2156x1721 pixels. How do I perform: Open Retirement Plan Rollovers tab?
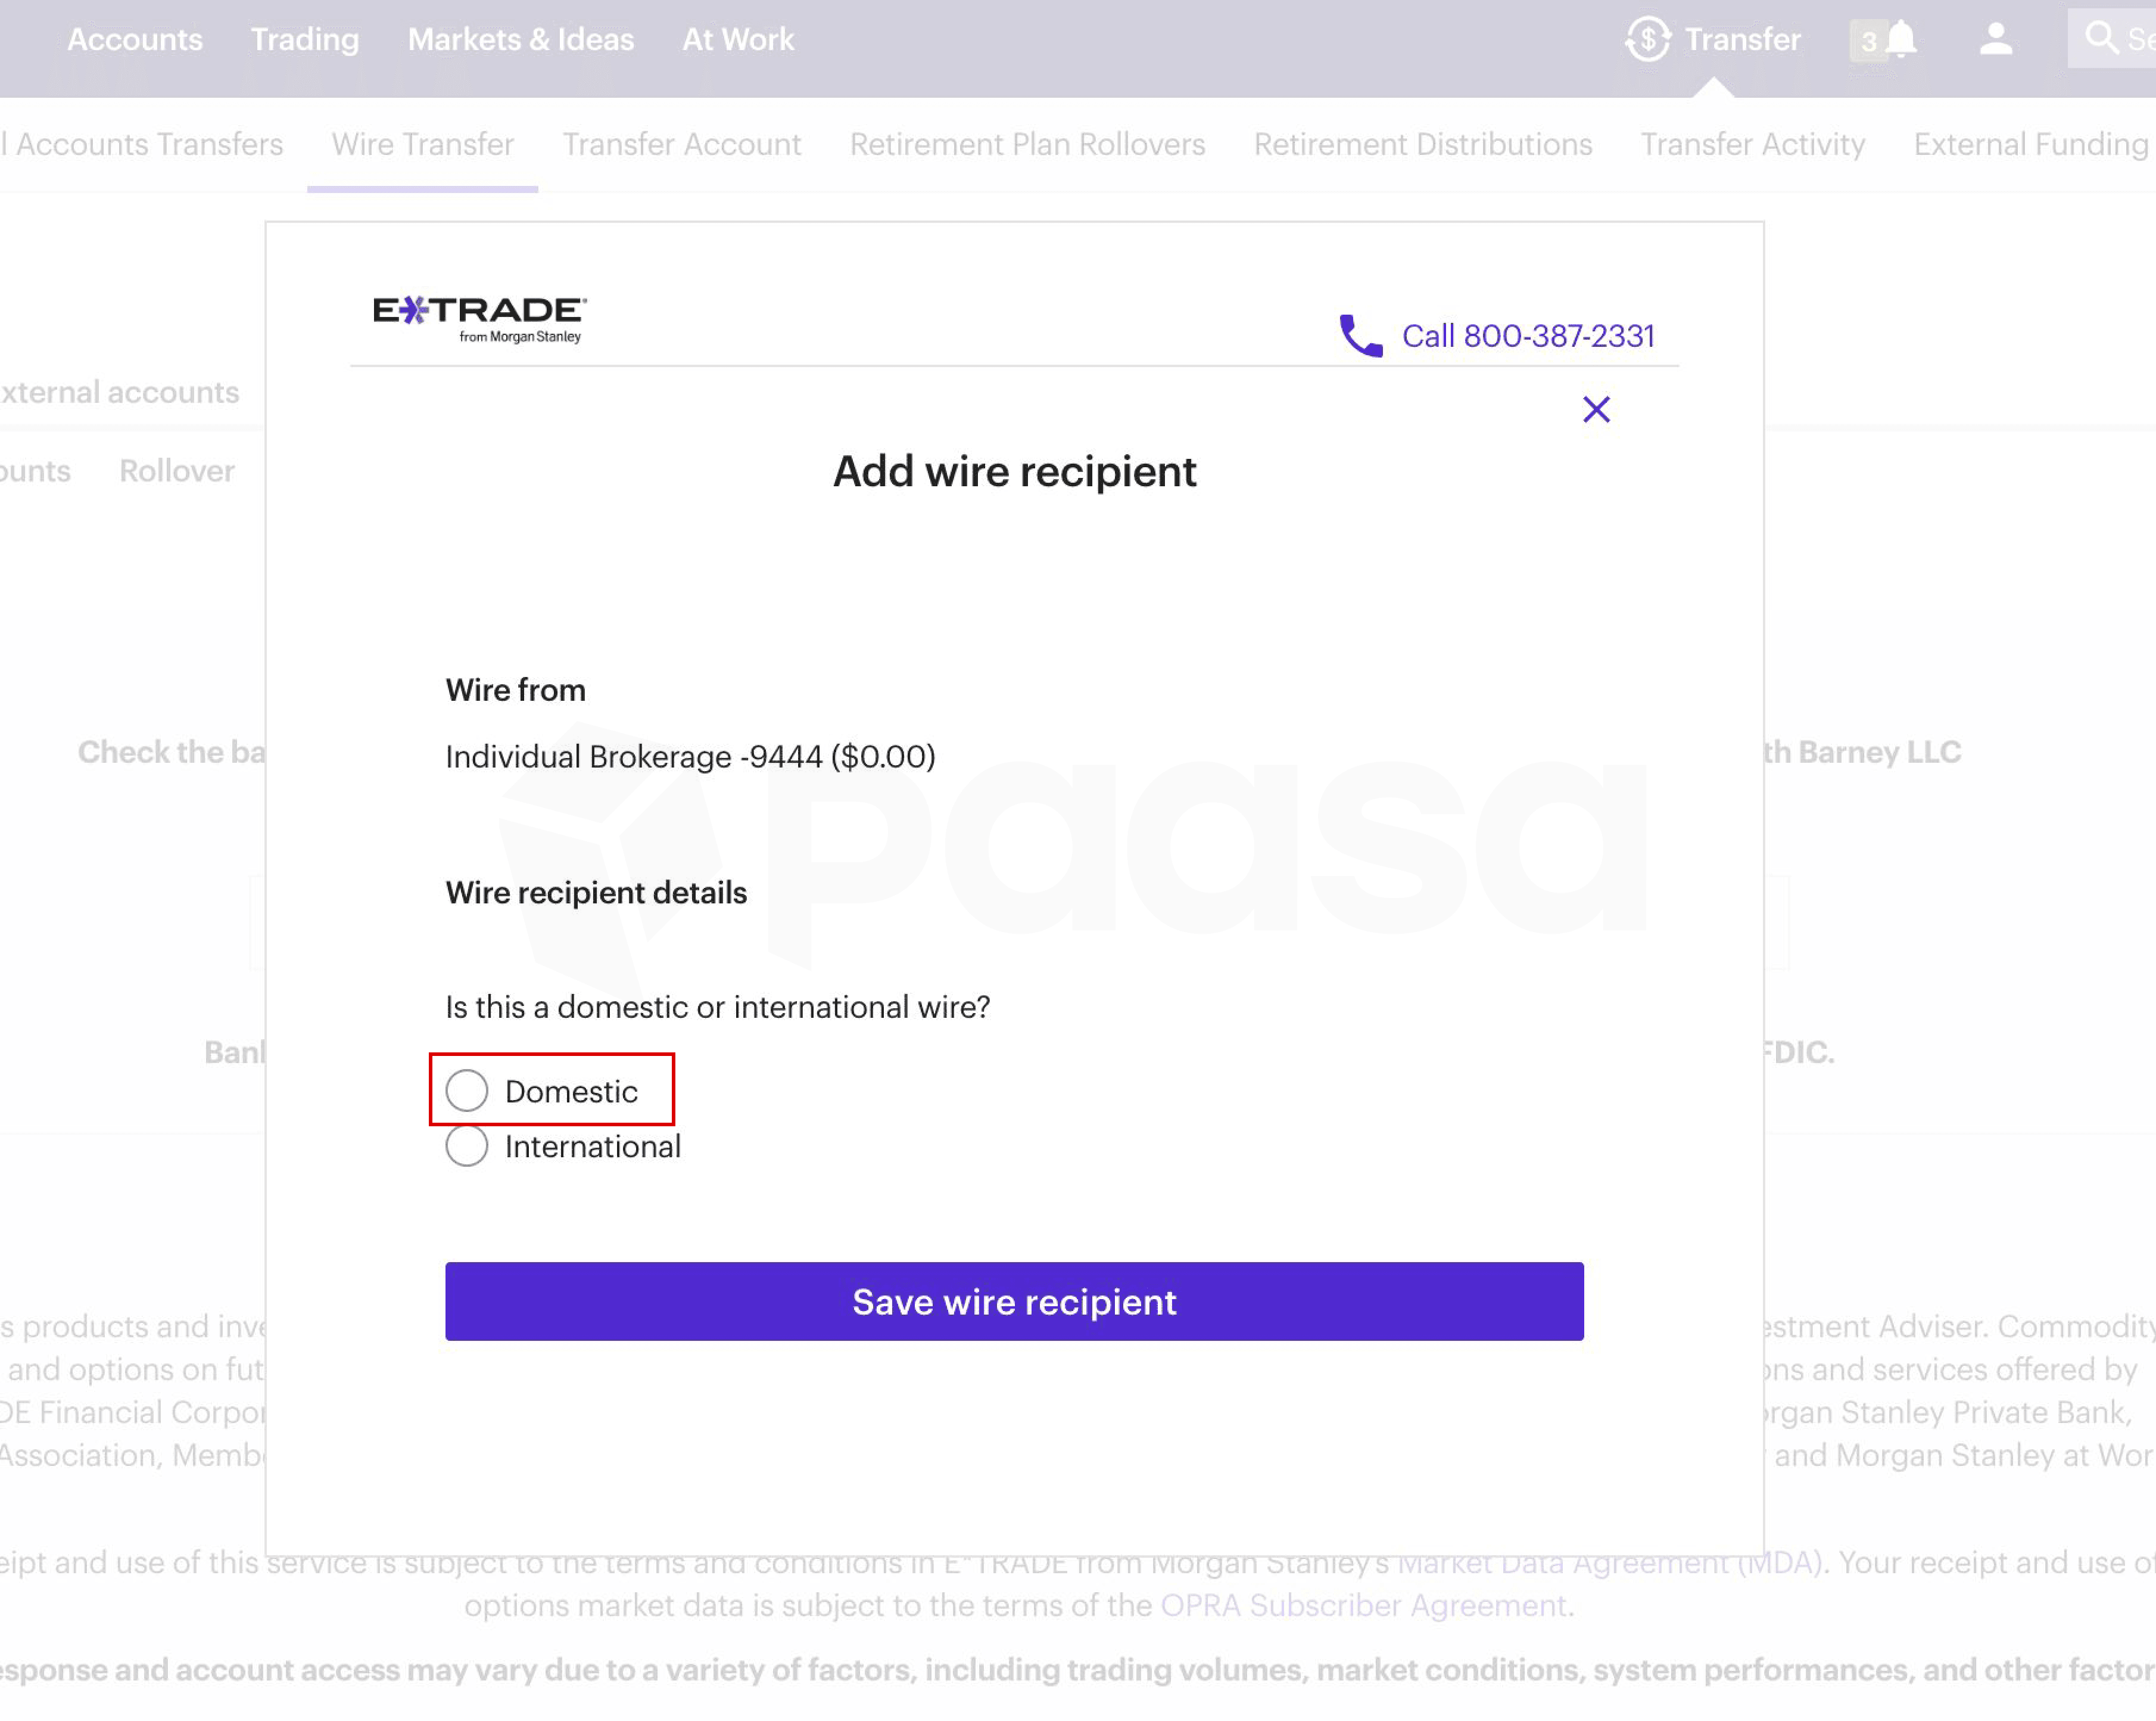coord(1027,144)
